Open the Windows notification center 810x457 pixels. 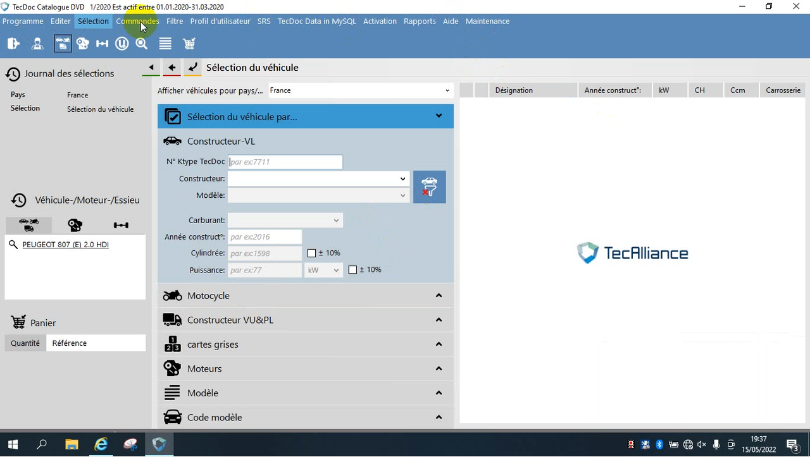pos(792,444)
